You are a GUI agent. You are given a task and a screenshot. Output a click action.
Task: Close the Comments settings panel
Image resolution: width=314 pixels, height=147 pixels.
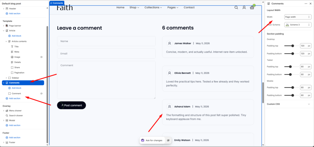311,4
